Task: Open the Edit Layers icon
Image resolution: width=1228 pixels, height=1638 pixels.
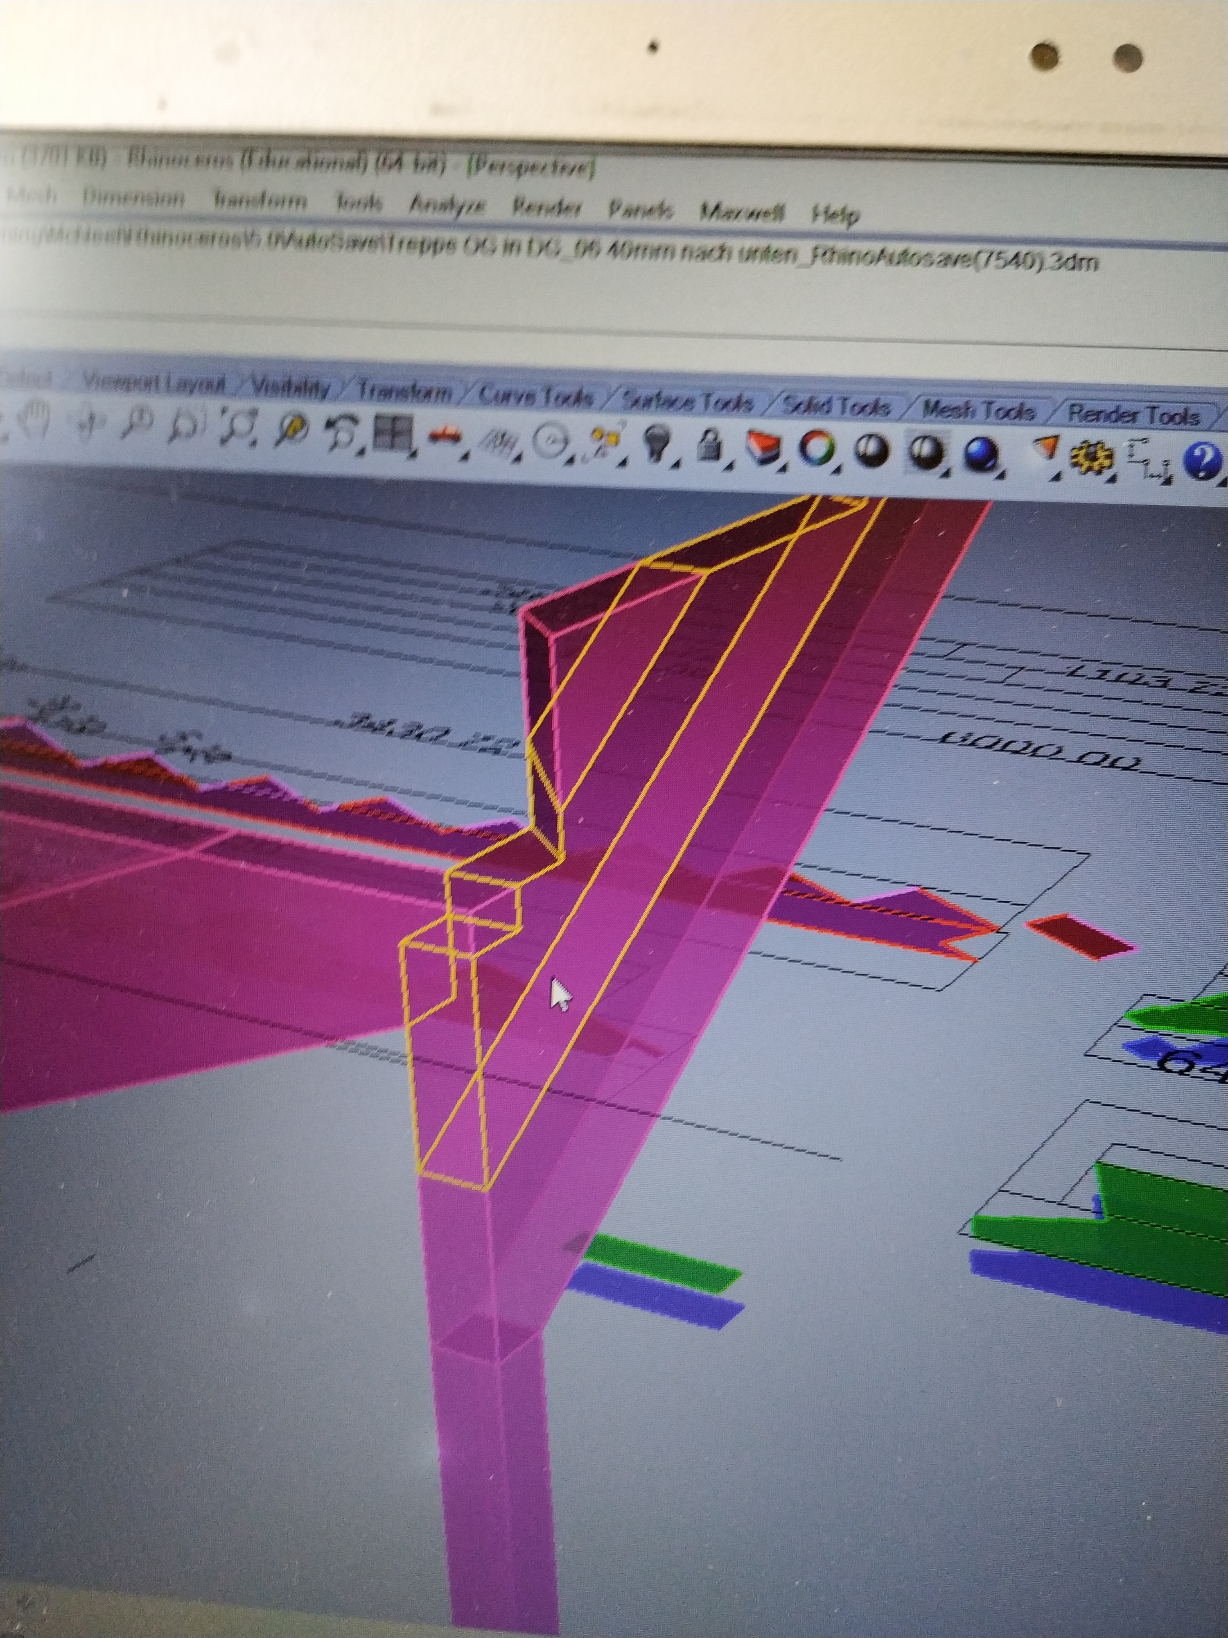Action: 765,446
